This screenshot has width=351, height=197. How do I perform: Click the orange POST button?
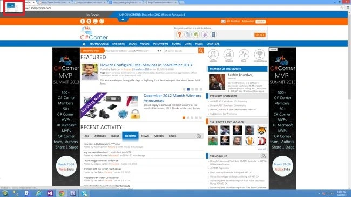[x=260, y=35]
